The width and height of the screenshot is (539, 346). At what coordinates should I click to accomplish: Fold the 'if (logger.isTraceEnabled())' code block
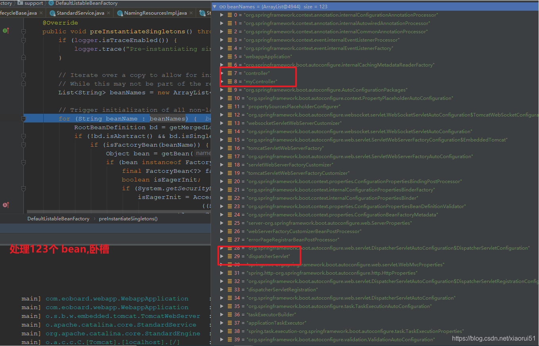click(23, 40)
